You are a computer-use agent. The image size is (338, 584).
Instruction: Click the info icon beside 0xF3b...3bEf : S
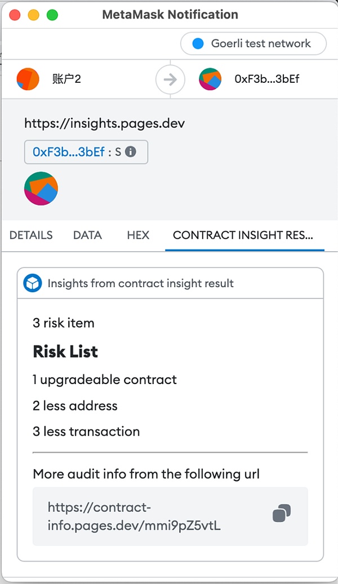(x=131, y=152)
